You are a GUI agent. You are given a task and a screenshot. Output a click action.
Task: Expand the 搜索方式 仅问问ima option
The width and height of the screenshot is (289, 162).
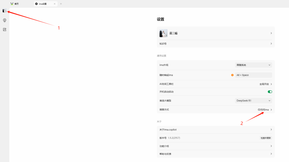tap(265, 110)
